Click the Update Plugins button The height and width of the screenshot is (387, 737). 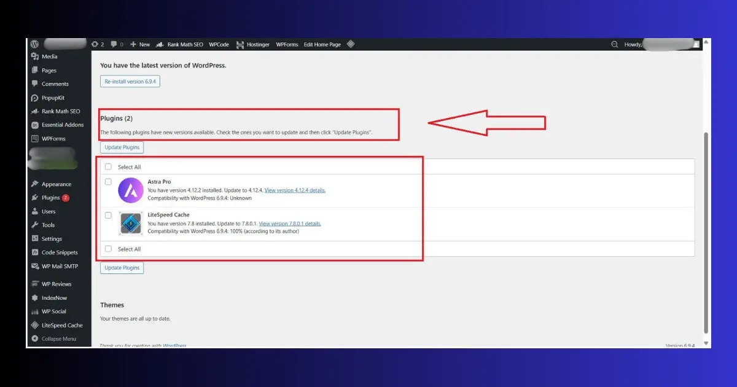pyautogui.click(x=122, y=147)
